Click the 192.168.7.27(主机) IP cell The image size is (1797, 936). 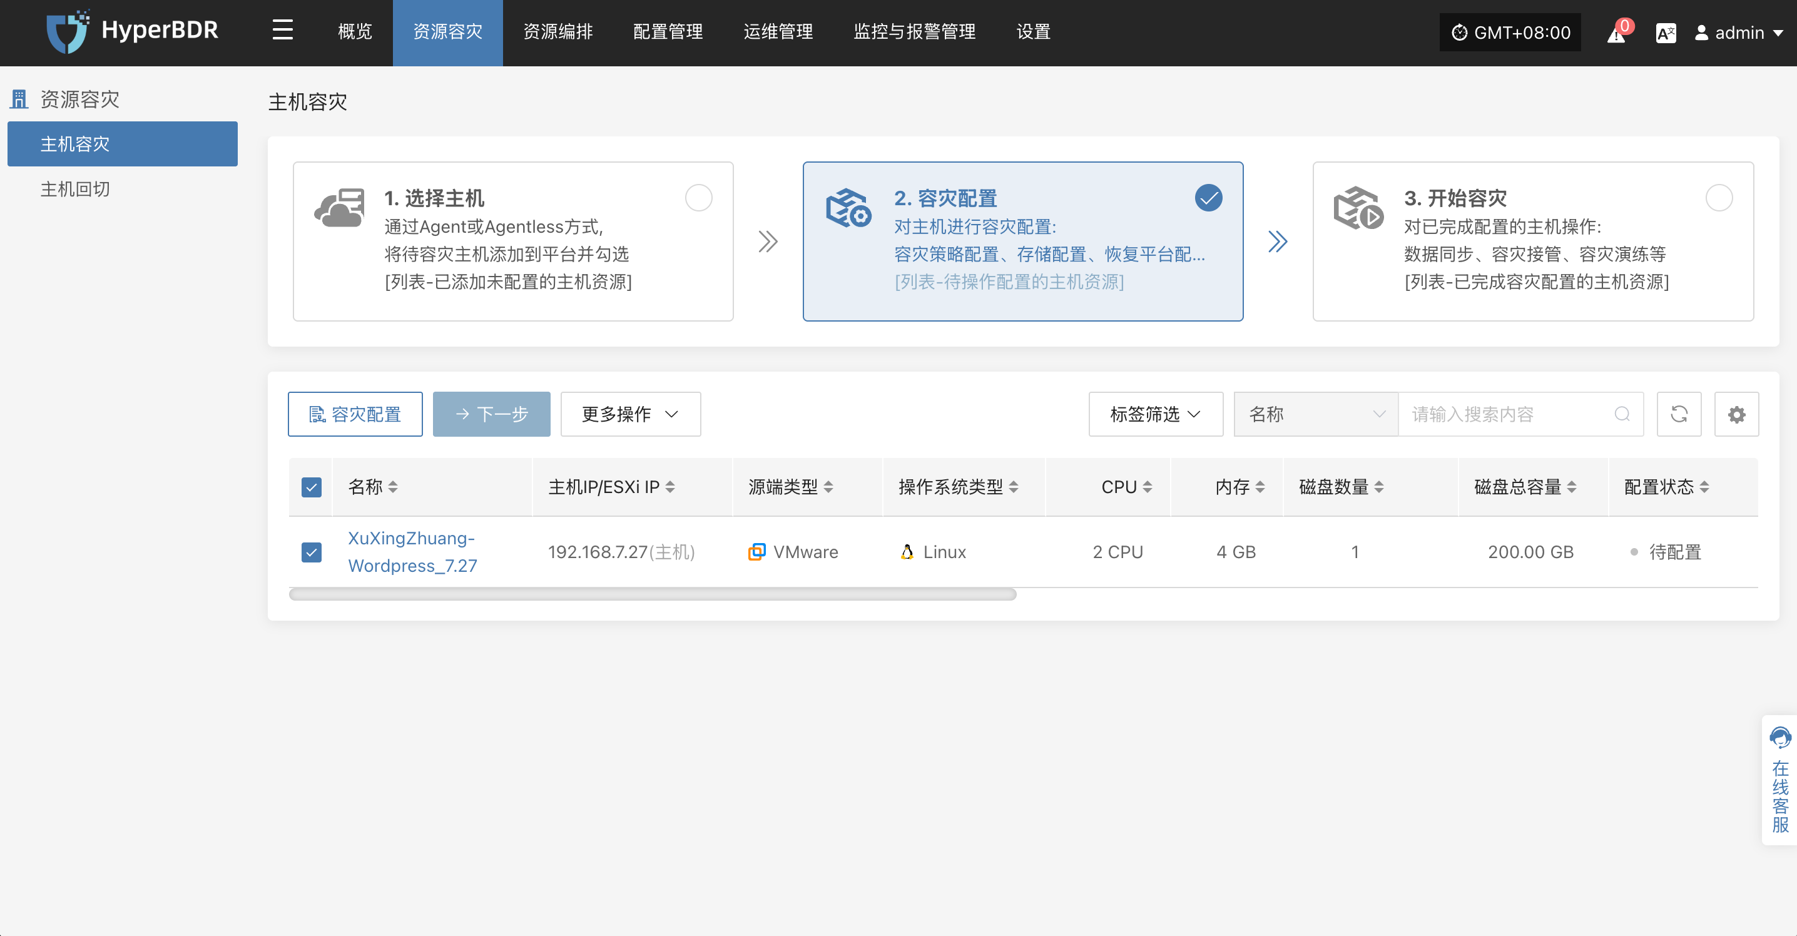tap(621, 552)
